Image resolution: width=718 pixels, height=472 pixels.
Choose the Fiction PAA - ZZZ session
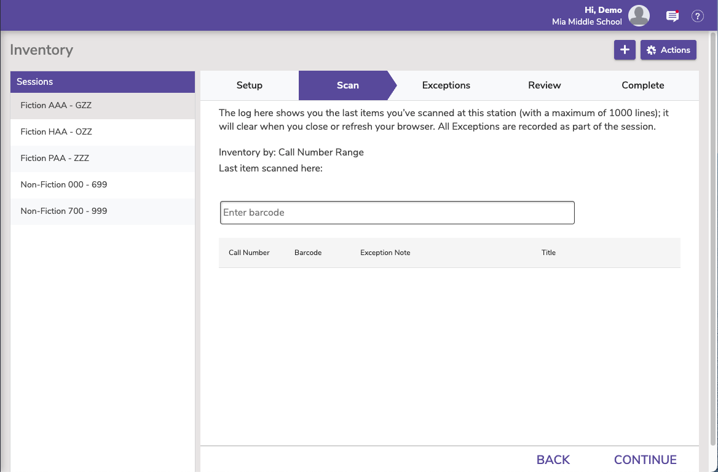[55, 159]
